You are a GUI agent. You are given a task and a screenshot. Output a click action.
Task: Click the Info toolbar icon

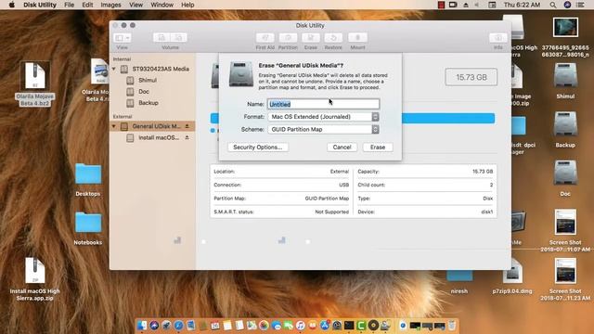[x=497, y=37]
